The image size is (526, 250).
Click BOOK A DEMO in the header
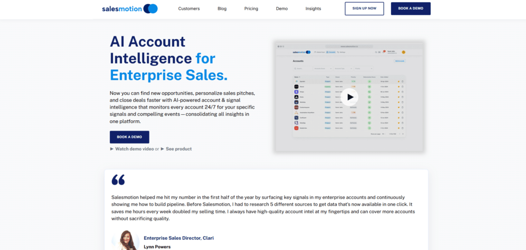[410, 9]
